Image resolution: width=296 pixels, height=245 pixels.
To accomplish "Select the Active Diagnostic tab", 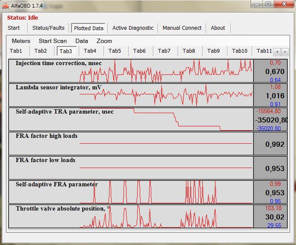I will [x=133, y=28].
